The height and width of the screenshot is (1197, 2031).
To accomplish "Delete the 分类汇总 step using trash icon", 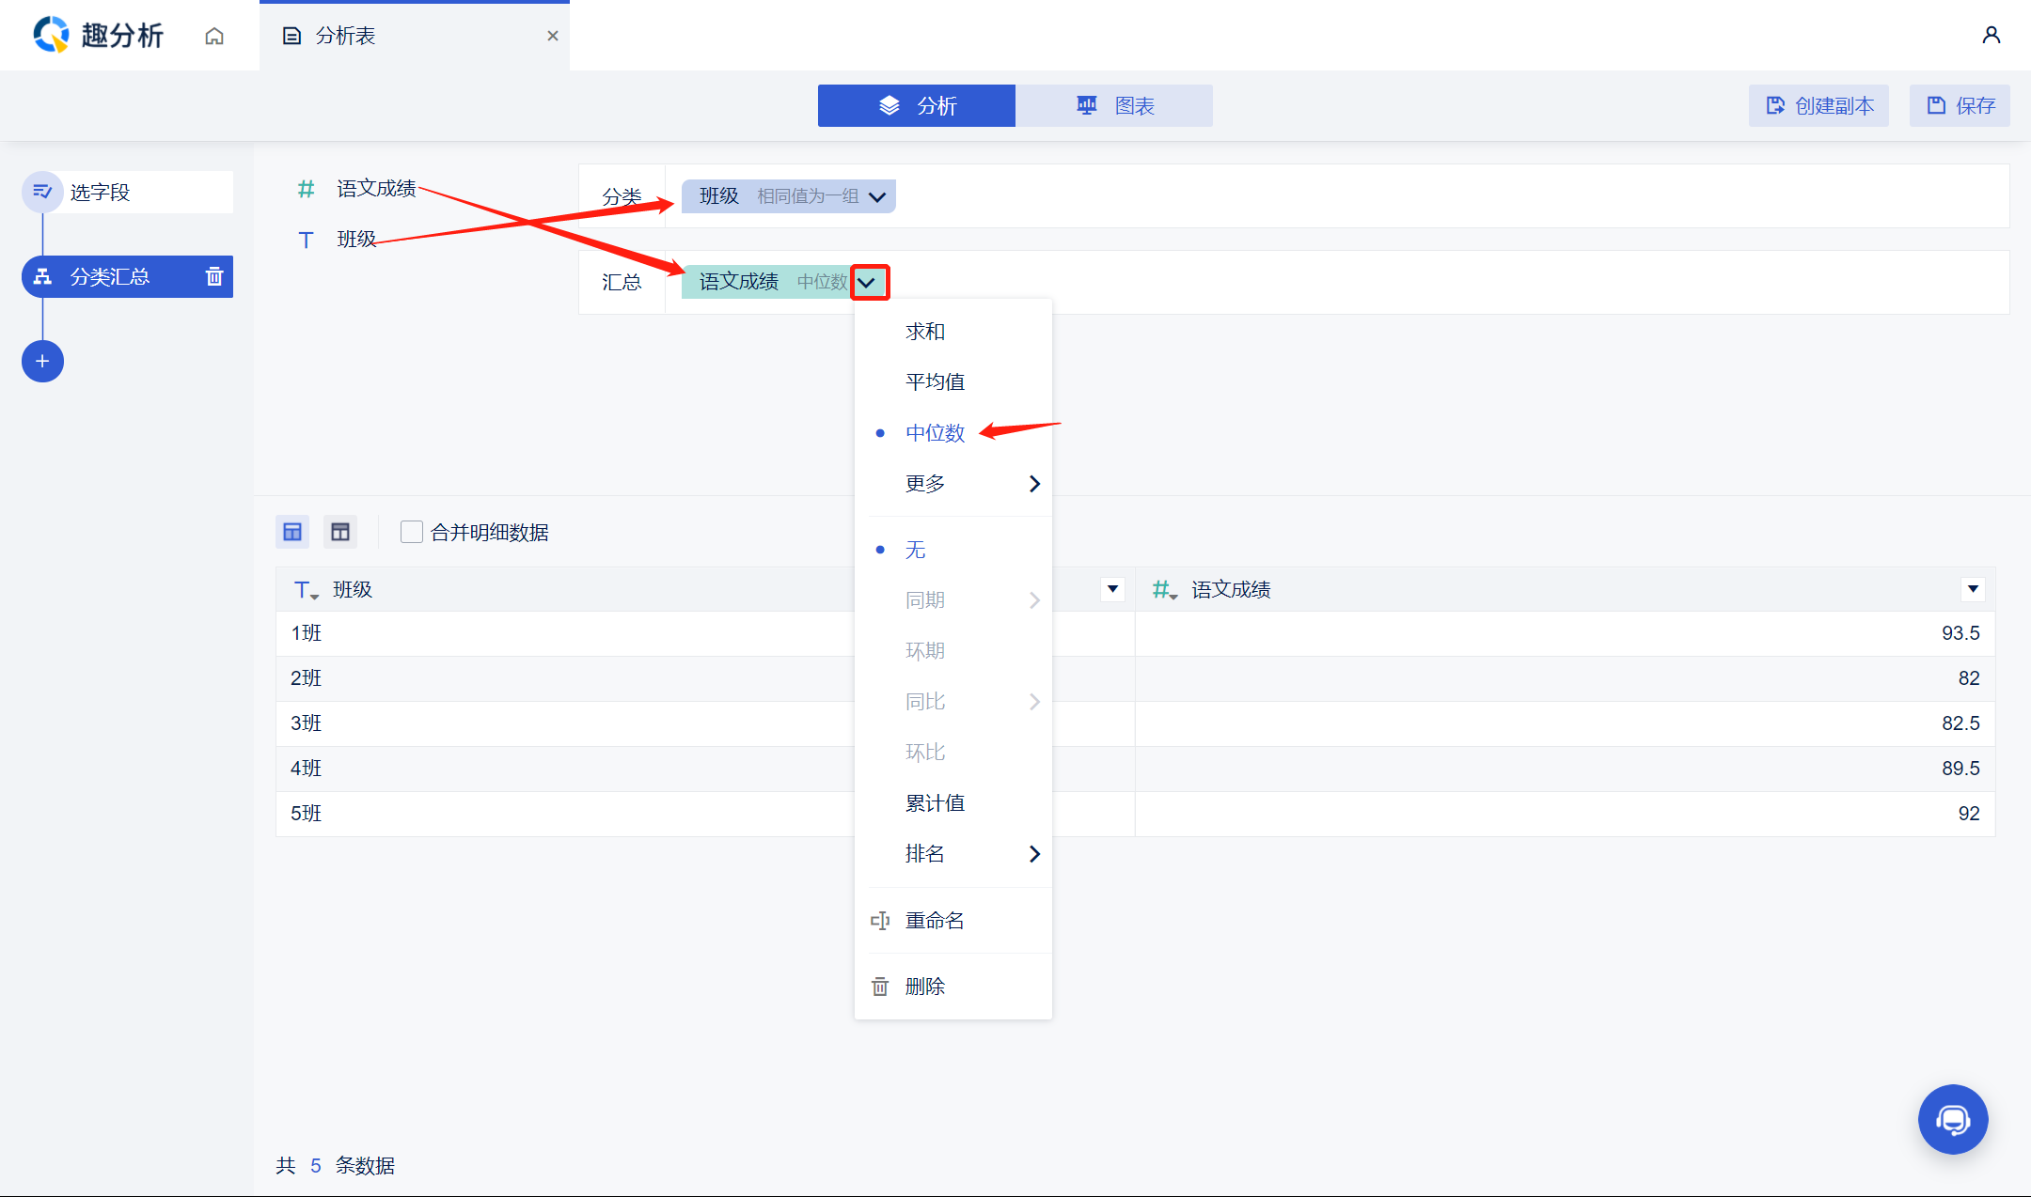I will click(214, 276).
